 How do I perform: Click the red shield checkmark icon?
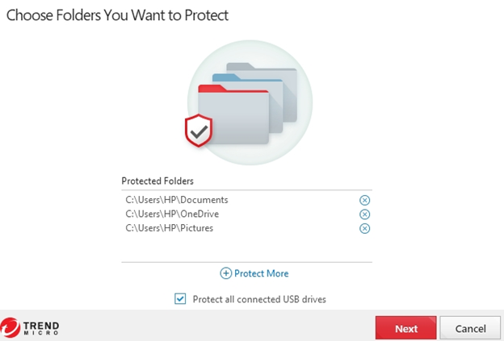[x=199, y=131]
